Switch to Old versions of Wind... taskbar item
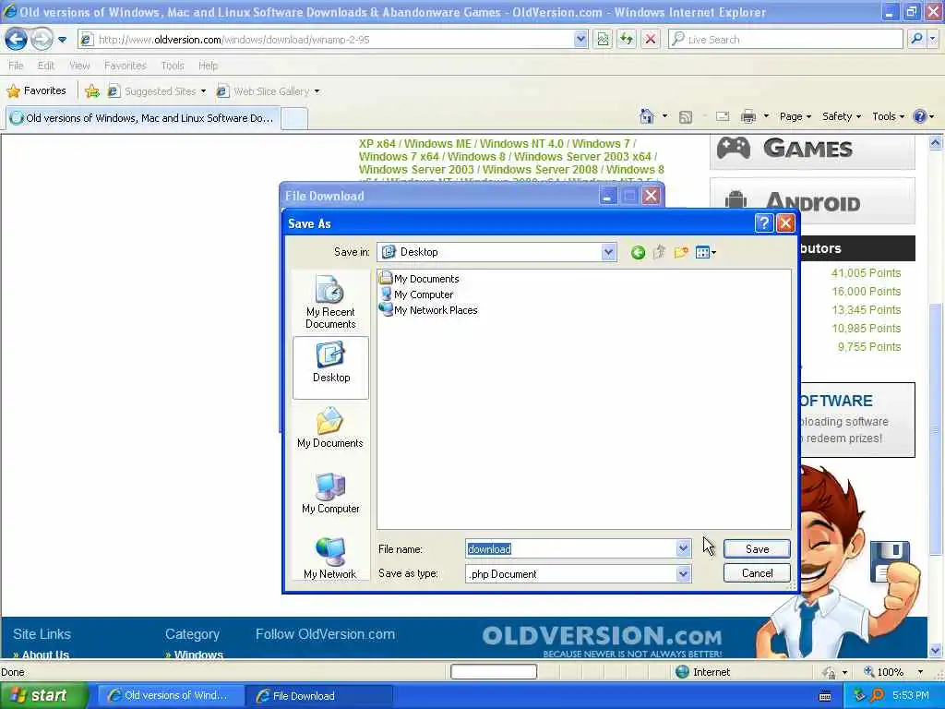Viewport: 945px width, 709px height. (170, 696)
